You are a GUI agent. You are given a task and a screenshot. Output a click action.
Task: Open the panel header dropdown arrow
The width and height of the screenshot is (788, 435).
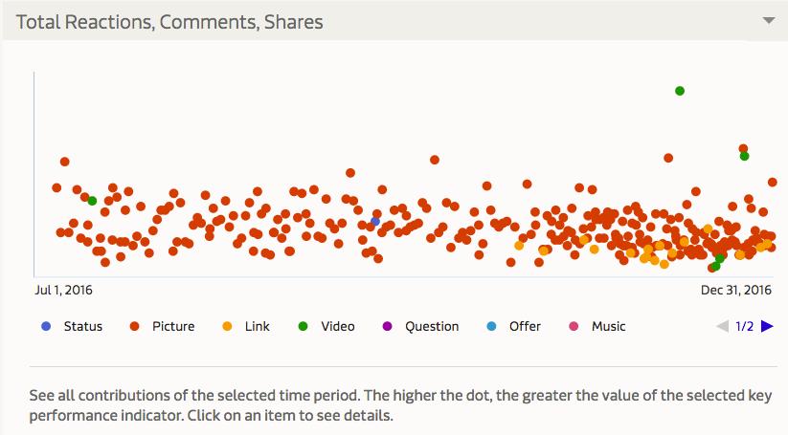(x=769, y=21)
